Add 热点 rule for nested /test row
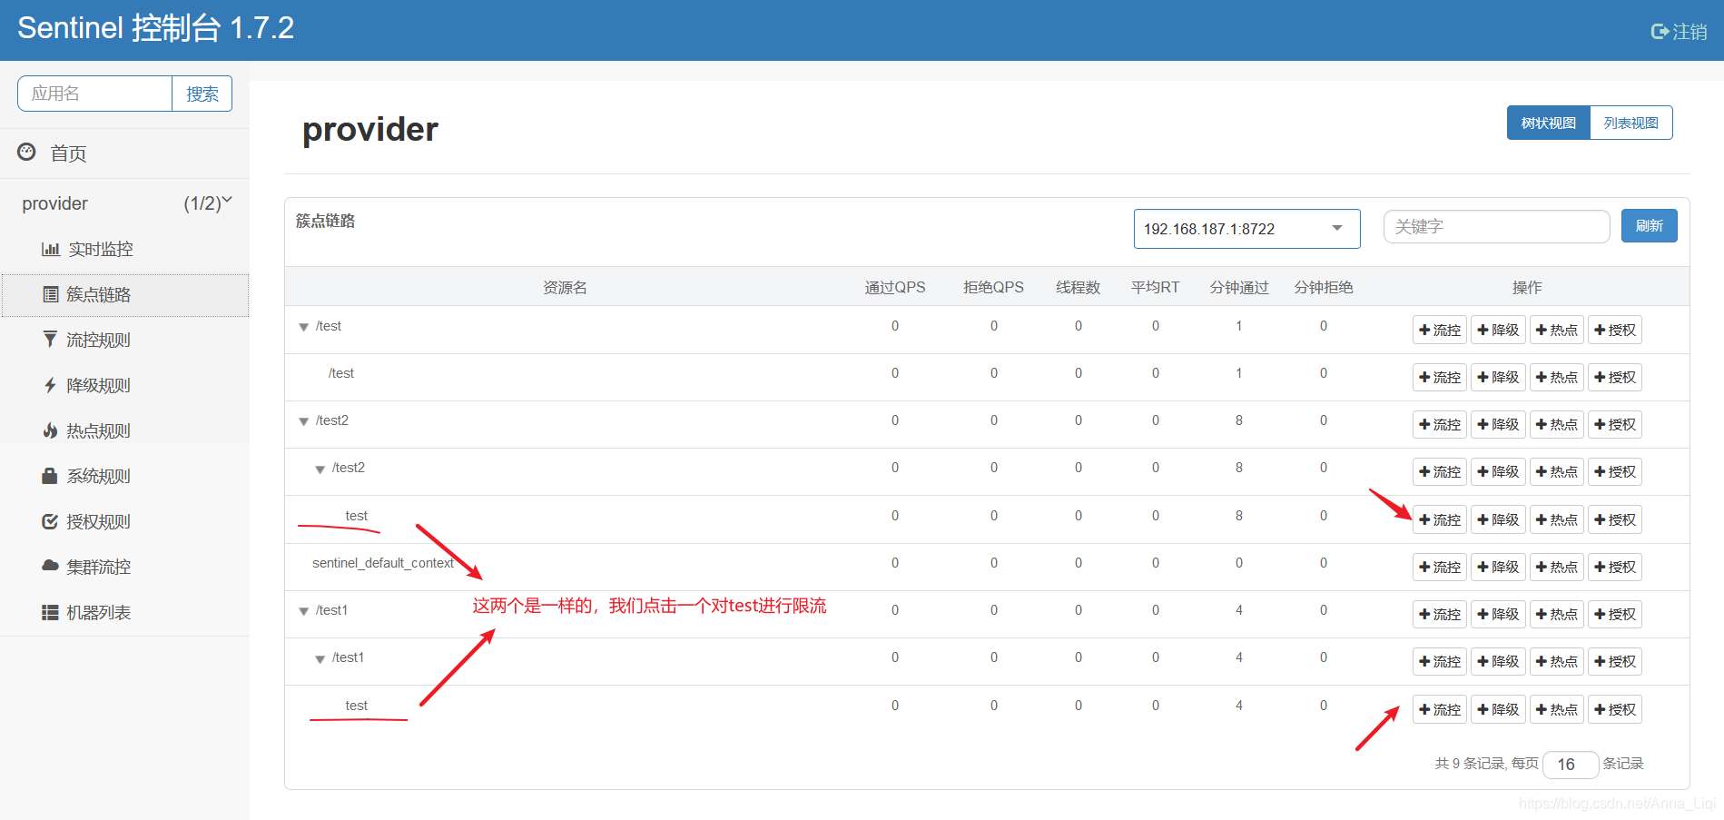The height and width of the screenshot is (820, 1724). pyautogui.click(x=1557, y=377)
